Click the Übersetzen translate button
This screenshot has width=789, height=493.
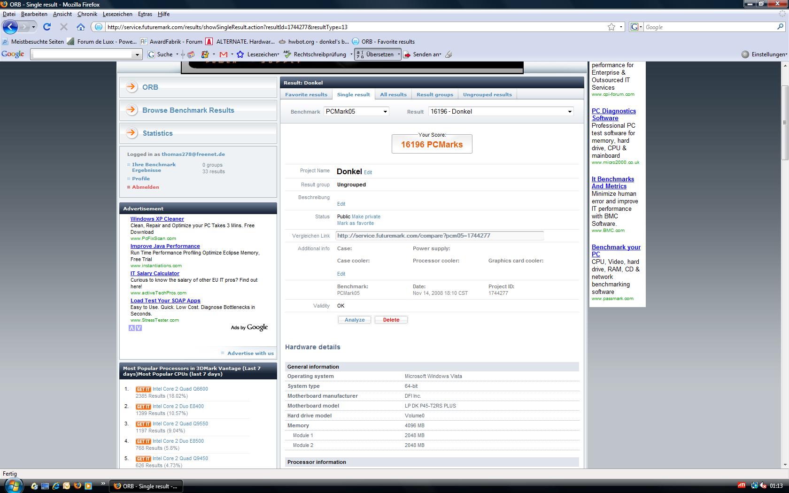point(375,54)
